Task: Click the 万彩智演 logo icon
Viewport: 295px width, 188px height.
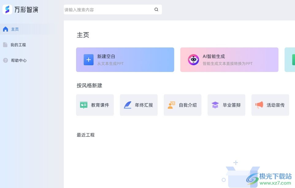Action: click(7, 9)
